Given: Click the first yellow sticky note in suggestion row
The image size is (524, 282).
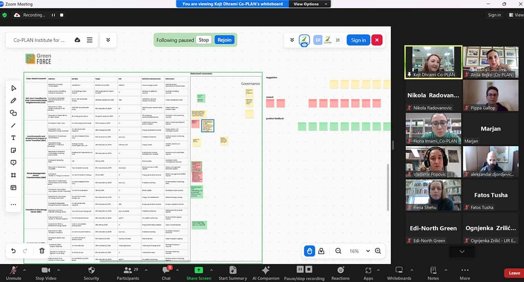Looking at the screenshot, I should [334, 84].
